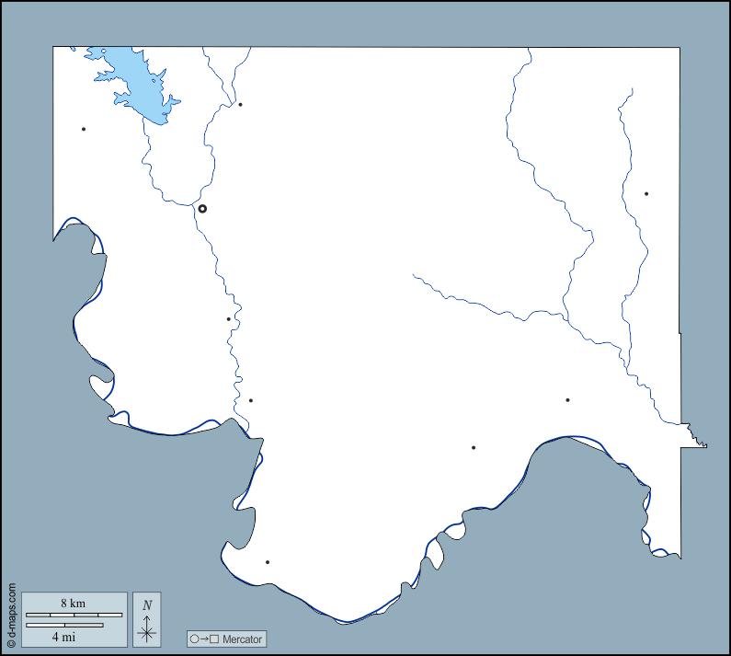The height and width of the screenshot is (656, 731).
Task: Click the southernmost city dot on the peninsula
Action: pyautogui.click(x=268, y=562)
